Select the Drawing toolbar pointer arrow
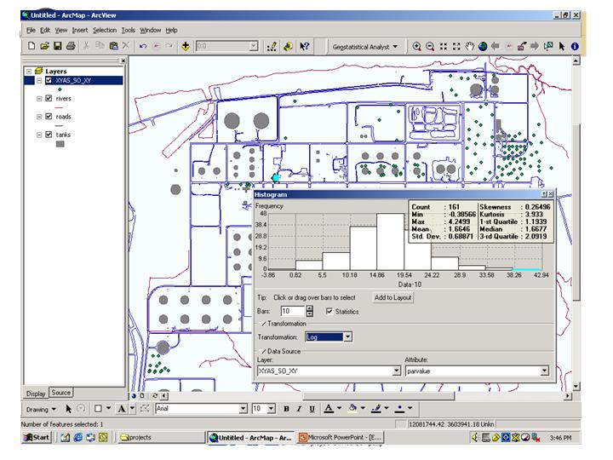Screen dimensions: 613x460 (x=69, y=409)
